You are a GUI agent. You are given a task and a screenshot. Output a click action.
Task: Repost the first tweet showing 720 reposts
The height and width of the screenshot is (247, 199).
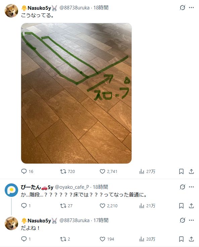[67, 171]
